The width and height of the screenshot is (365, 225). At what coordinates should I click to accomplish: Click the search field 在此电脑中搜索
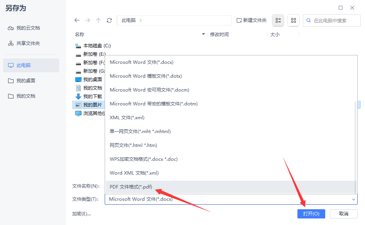(x=332, y=20)
